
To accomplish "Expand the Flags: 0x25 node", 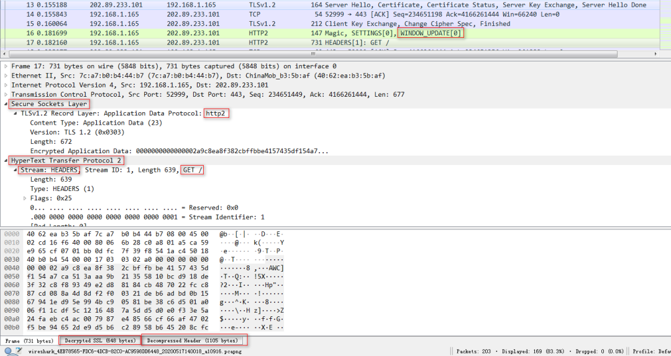I will pyautogui.click(x=25, y=198).
